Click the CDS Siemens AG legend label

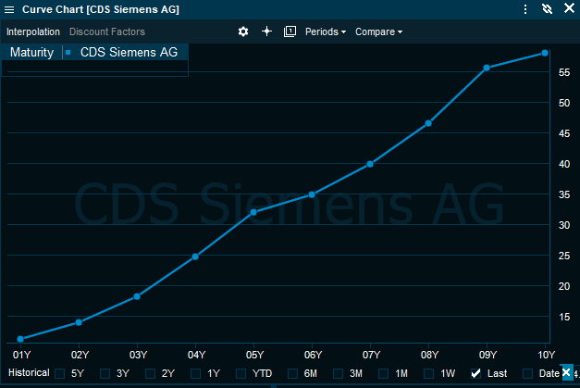(129, 53)
